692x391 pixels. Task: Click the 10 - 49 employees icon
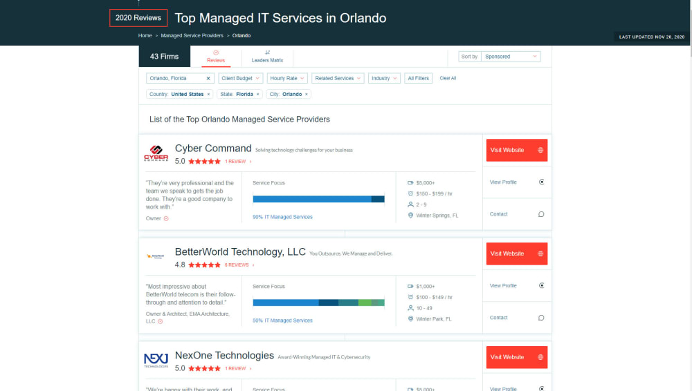coord(410,308)
